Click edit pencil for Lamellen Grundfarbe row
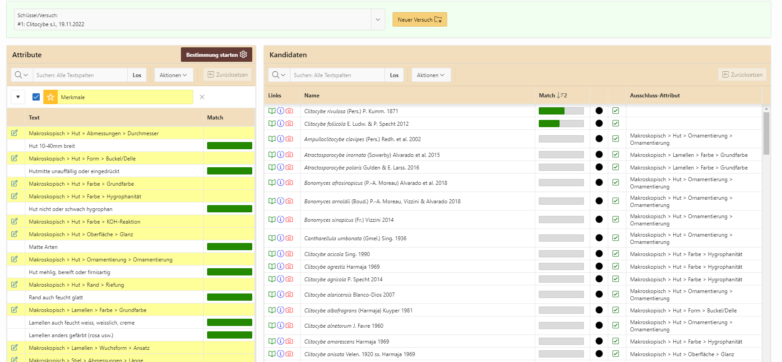The width and height of the screenshot is (782, 362). [x=14, y=310]
